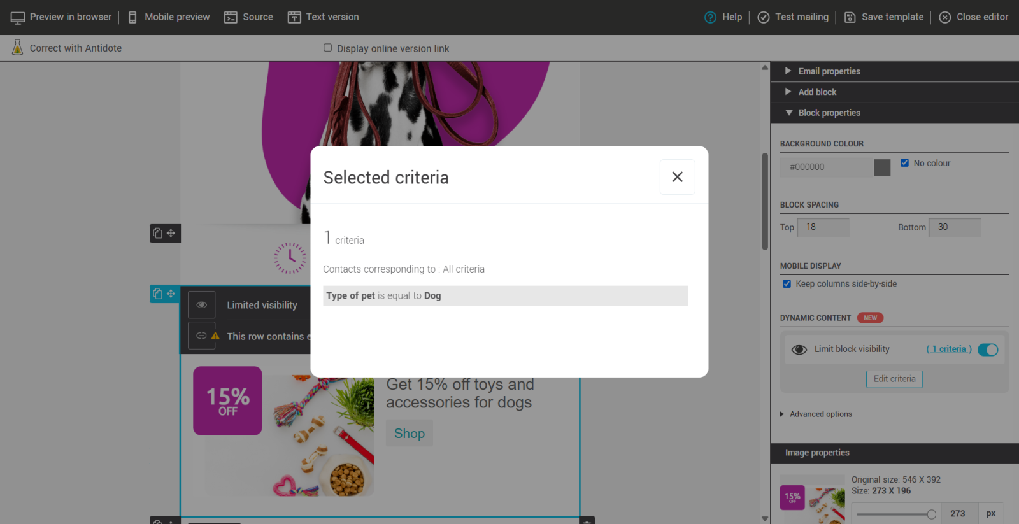The height and width of the screenshot is (524, 1019).
Task: Click the Preview in browser monitor icon
Action: click(18, 18)
